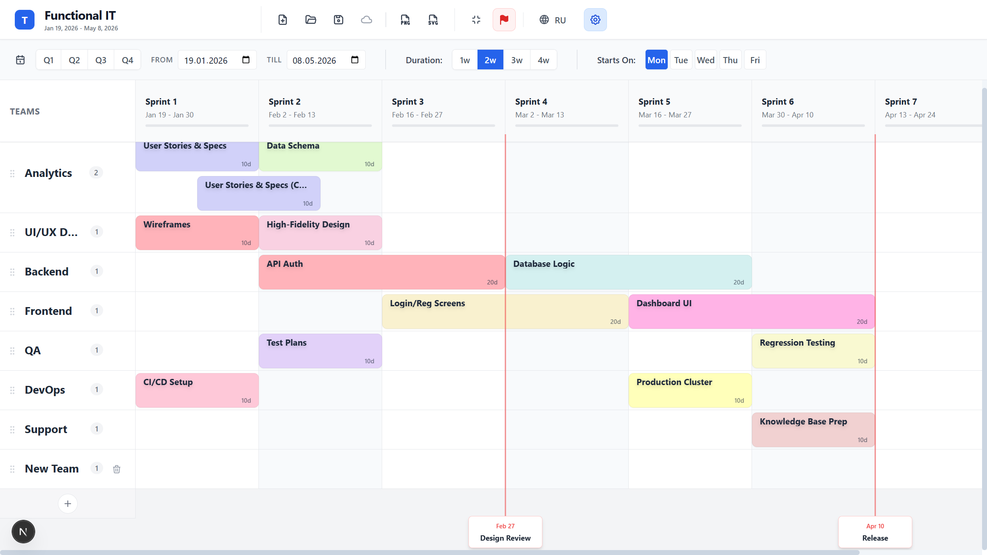Click the cloud sync icon

click(x=367, y=20)
